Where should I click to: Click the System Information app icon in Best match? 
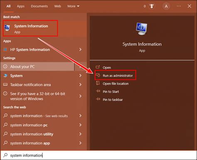[7, 28]
